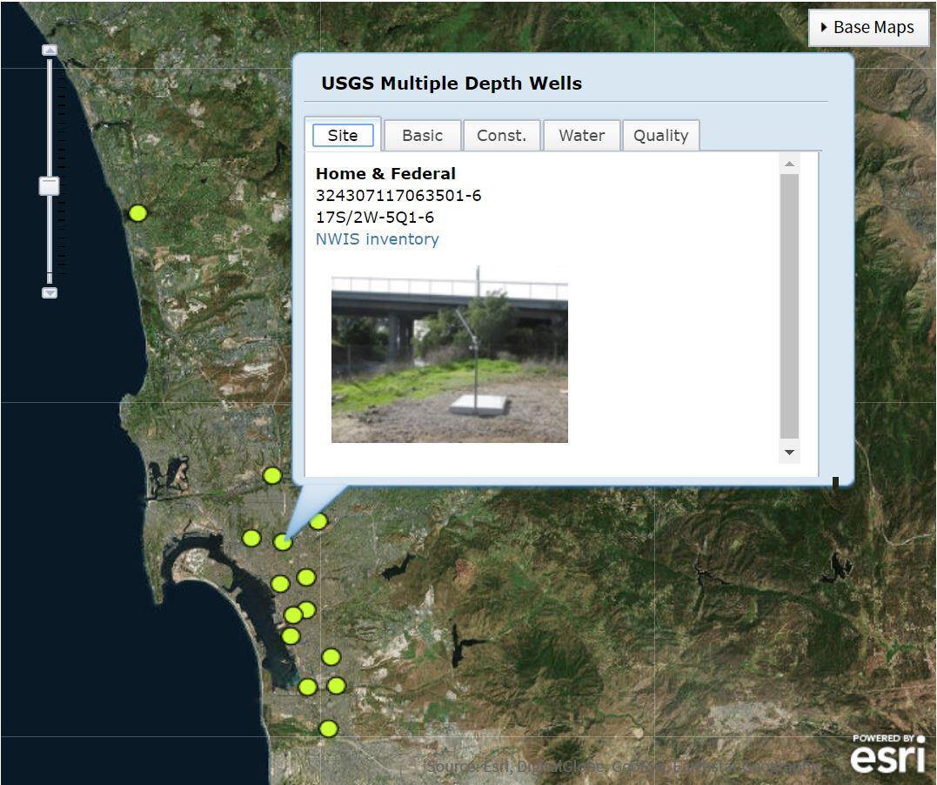Image resolution: width=937 pixels, height=785 pixels.
Task: Click the zoom-in arrow above the slider
Action: (48, 50)
